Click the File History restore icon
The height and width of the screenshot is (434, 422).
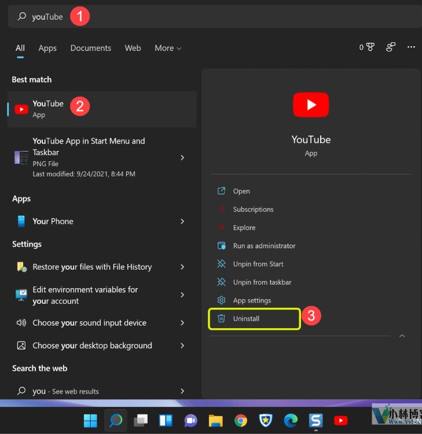point(21,267)
